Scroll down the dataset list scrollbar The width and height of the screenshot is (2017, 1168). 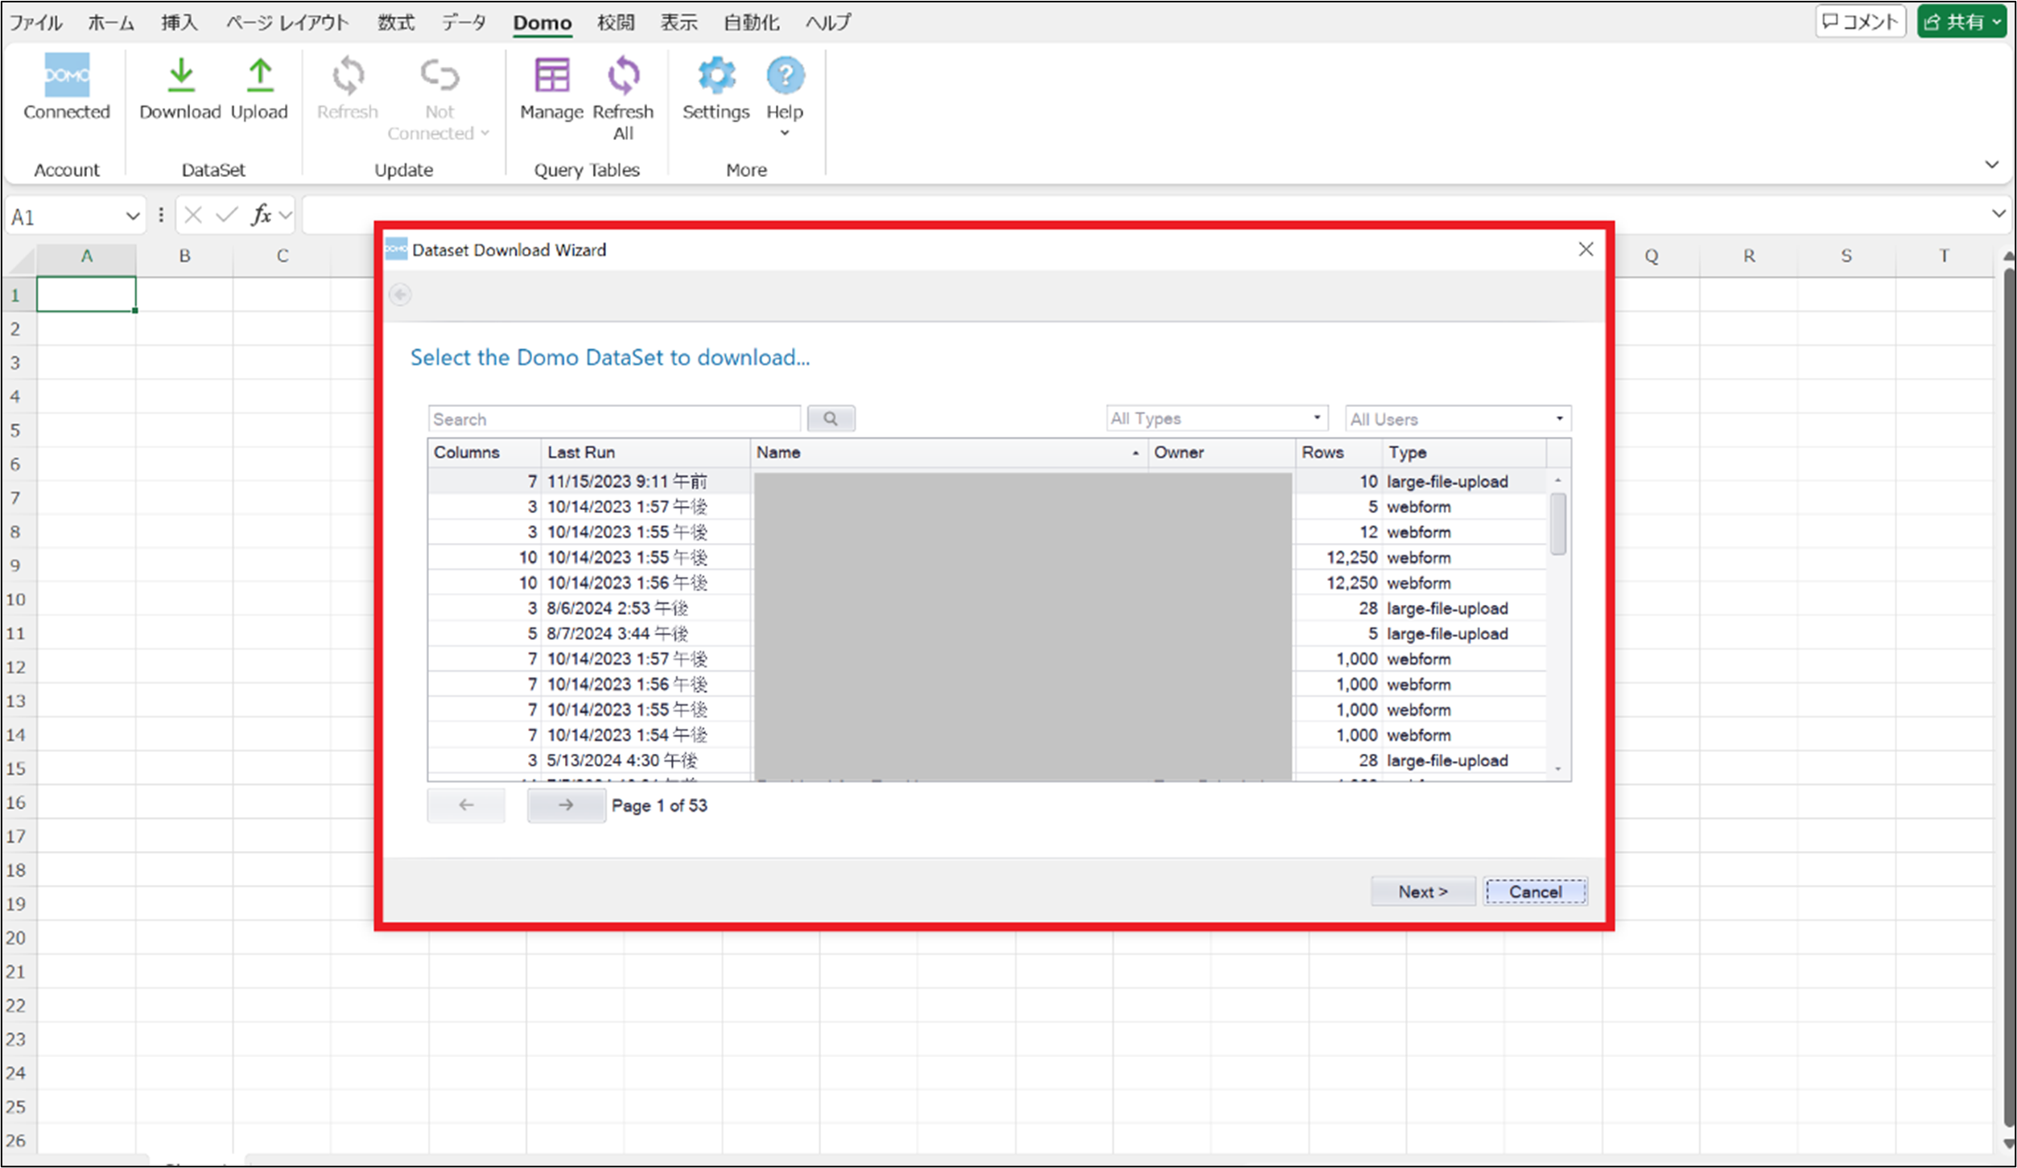1561,771
